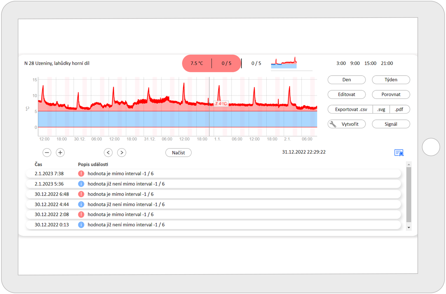Click the 2.1. date label on the chart axis
Image resolution: width=446 pixels, height=294 pixels.
coord(287,139)
